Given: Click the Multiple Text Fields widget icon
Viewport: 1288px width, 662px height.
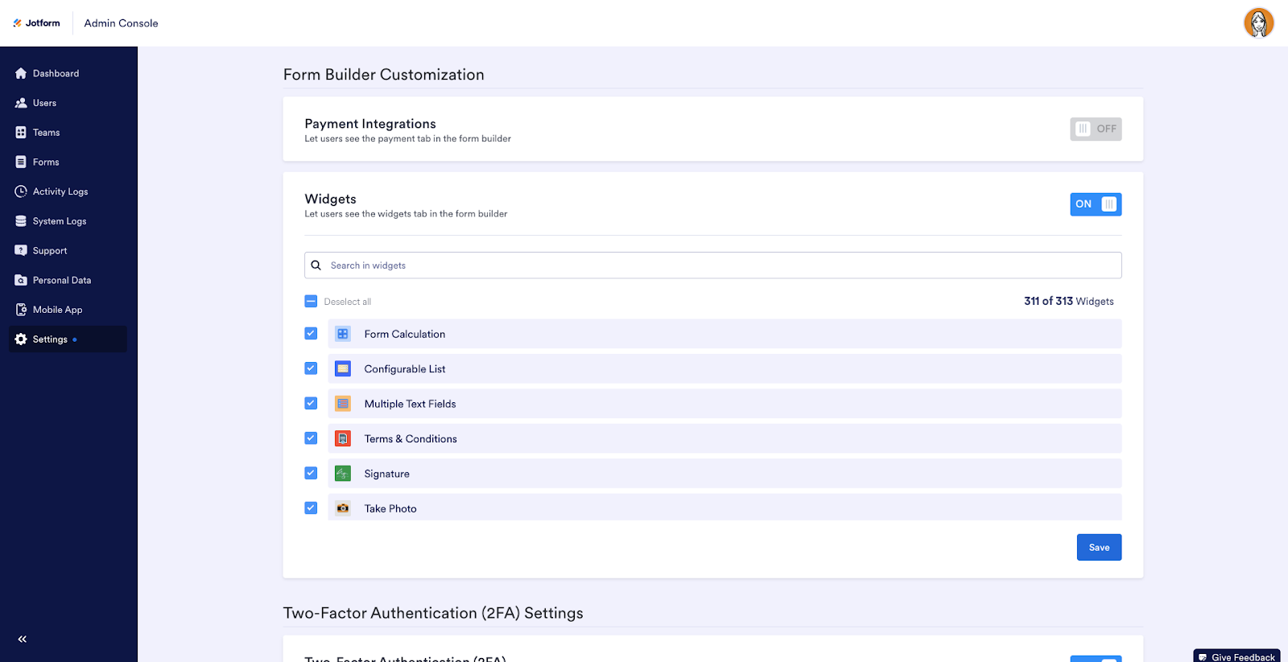Looking at the screenshot, I should pos(343,404).
